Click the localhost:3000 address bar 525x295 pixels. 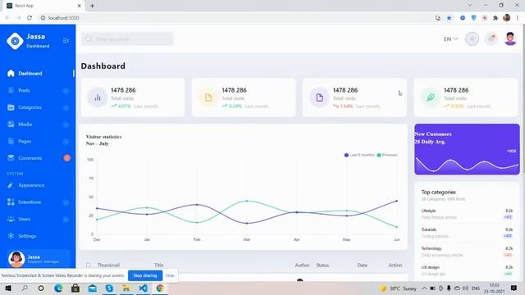[235, 18]
